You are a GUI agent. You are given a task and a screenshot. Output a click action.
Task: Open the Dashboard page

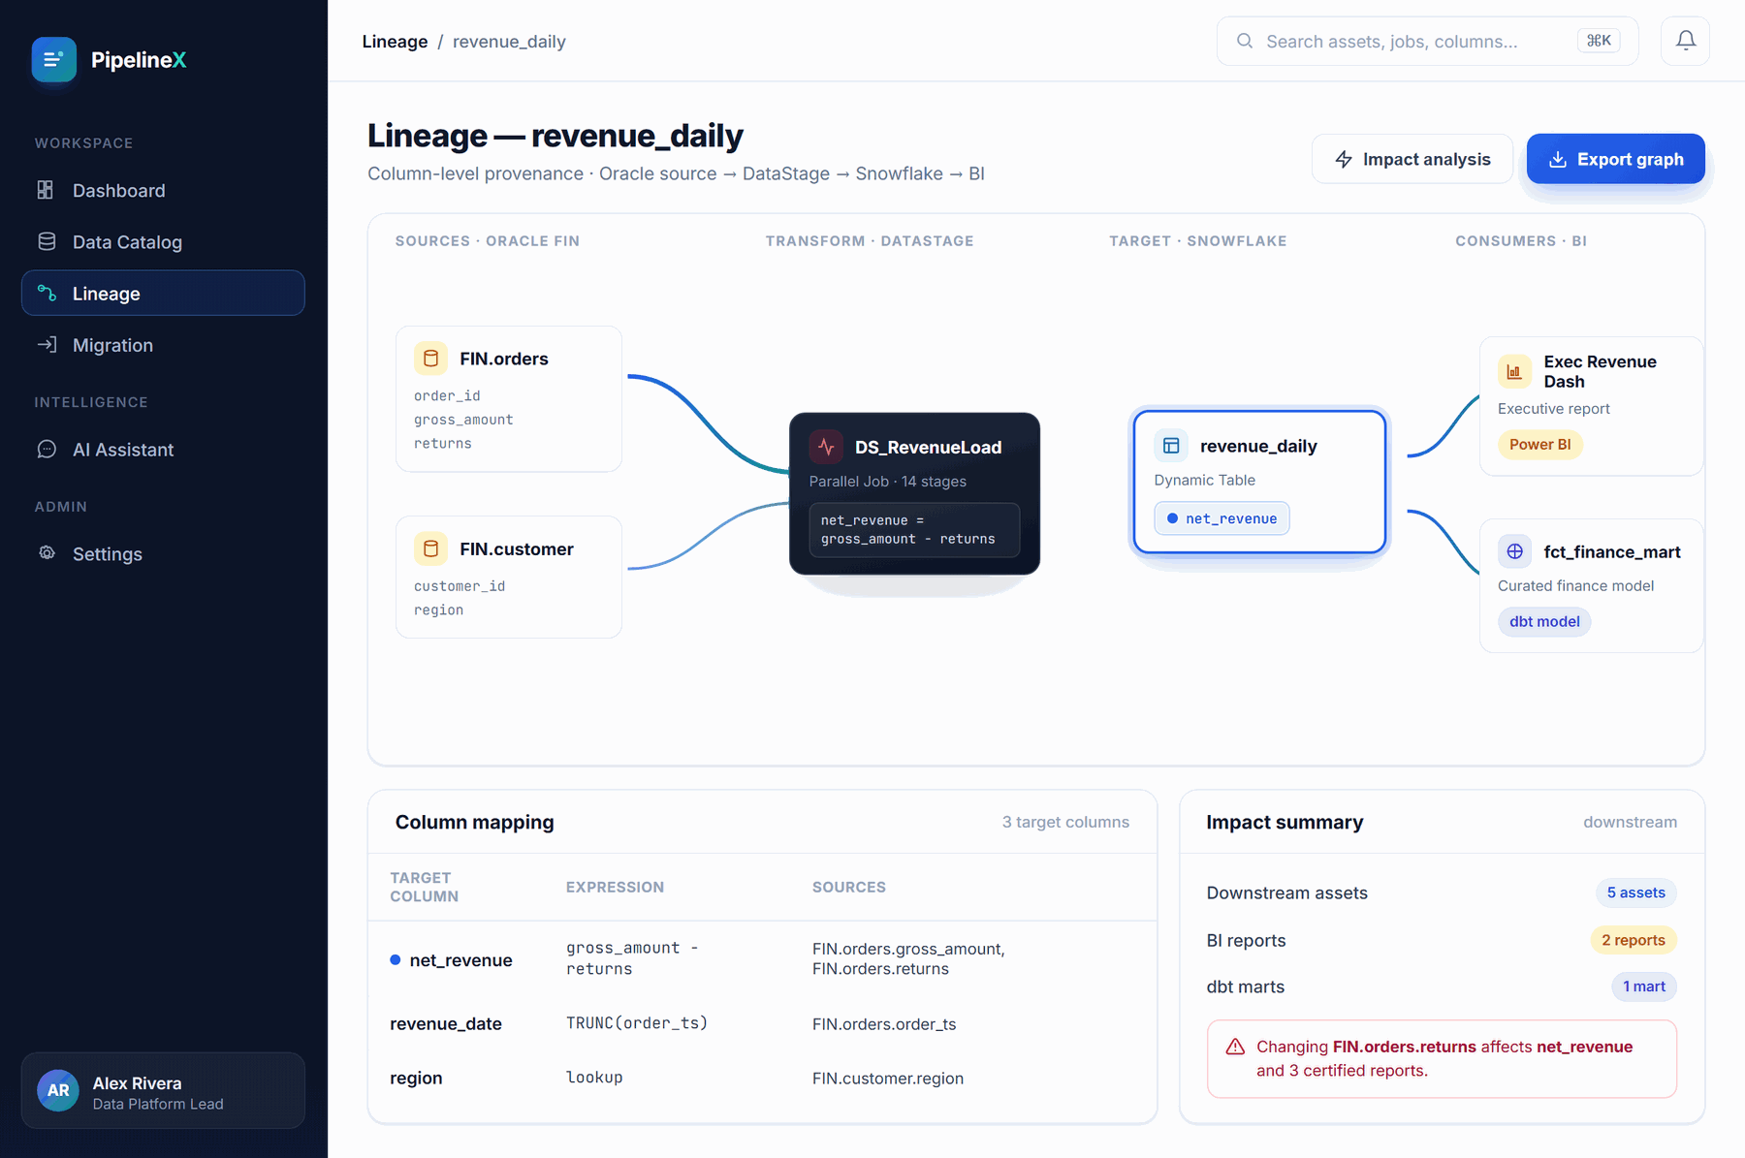coord(163,190)
